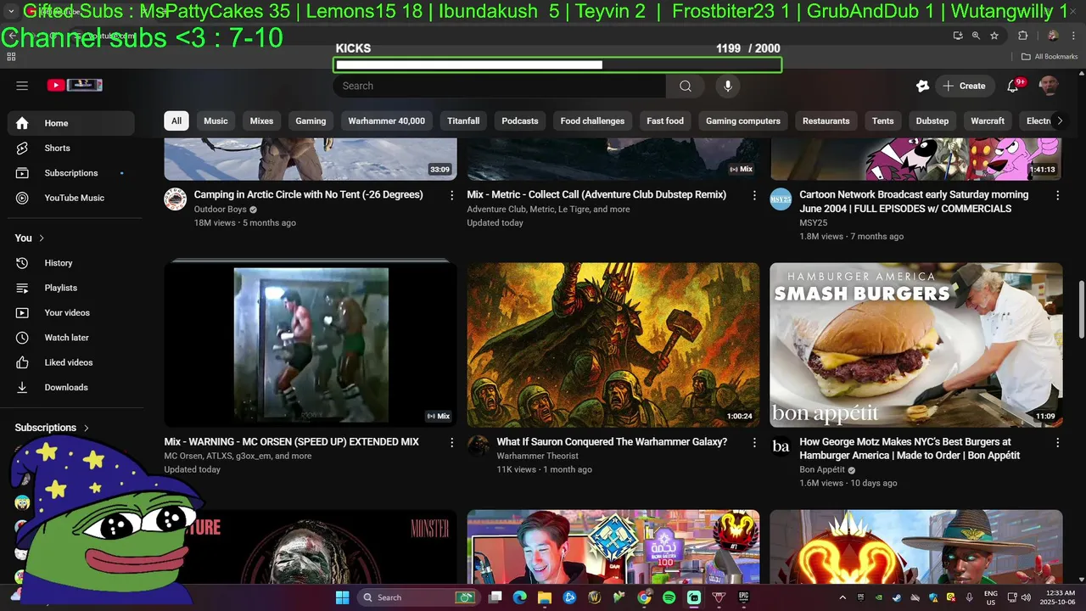
Task: Open Spotify from the taskbar
Action: (x=669, y=597)
